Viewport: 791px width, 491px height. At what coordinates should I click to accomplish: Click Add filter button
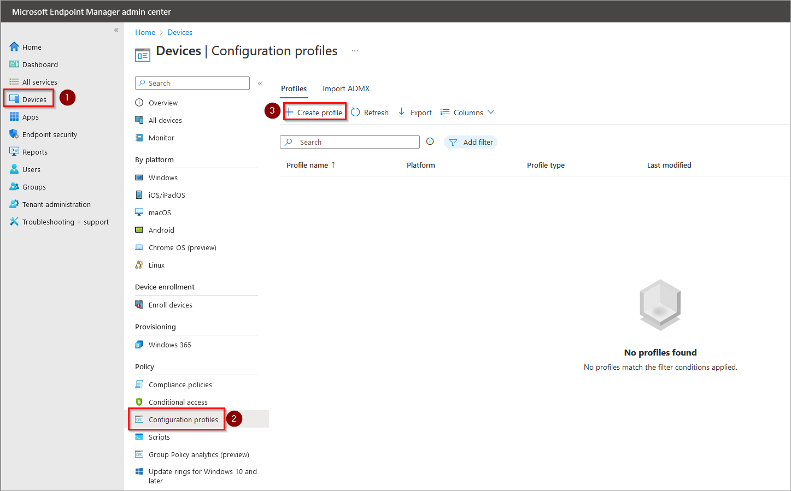click(x=471, y=142)
